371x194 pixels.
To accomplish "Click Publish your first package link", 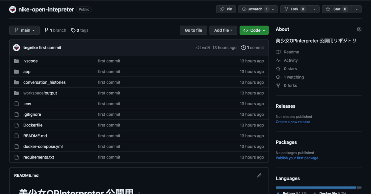I will 297,158.
